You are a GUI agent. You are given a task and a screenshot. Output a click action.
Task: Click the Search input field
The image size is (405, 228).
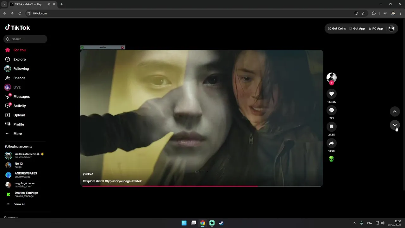click(x=25, y=39)
